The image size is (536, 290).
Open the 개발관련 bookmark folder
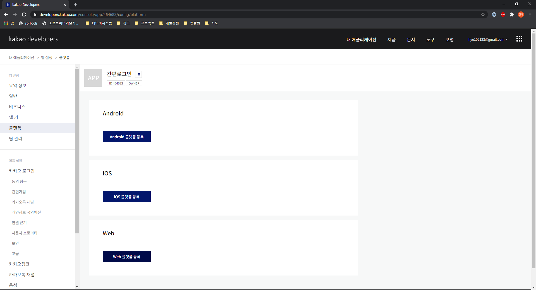[x=169, y=23]
